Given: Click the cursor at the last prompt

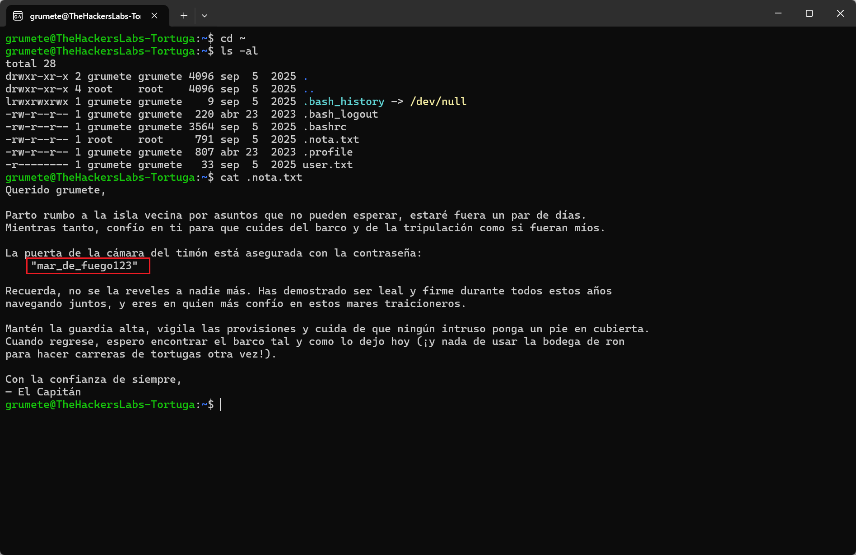Looking at the screenshot, I should pyautogui.click(x=221, y=405).
